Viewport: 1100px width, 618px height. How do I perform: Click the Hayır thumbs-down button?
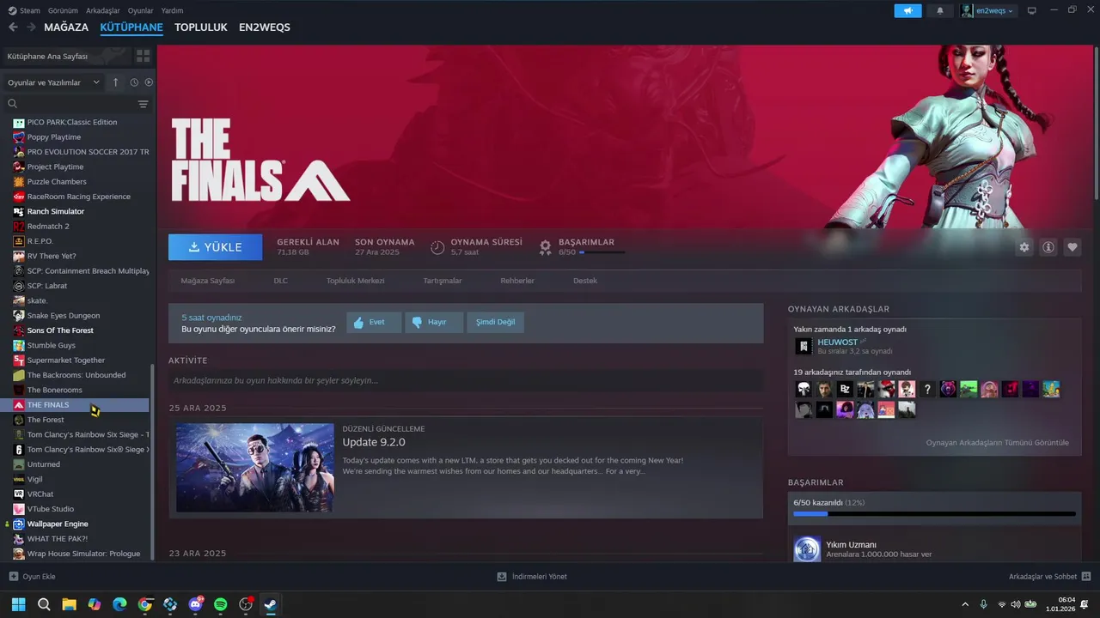coord(434,322)
